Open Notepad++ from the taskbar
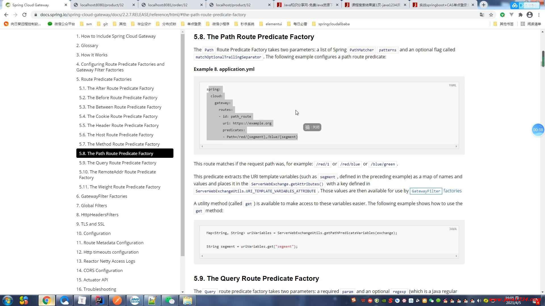Image resolution: width=545 pixels, height=306 pixels. [x=152, y=300]
